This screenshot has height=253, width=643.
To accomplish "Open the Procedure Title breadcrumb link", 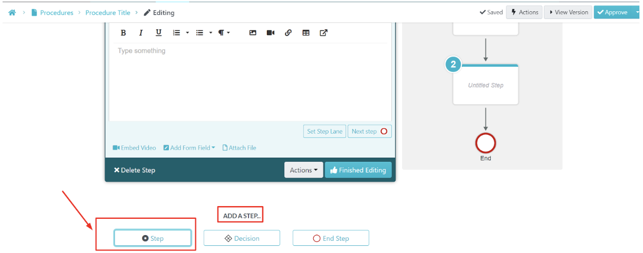I will [x=108, y=13].
